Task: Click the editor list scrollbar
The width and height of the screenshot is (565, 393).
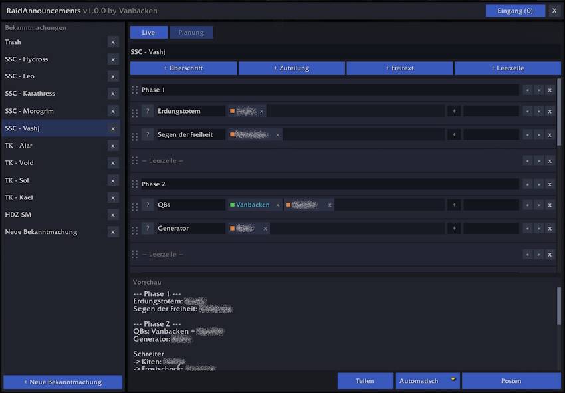Action: point(559,112)
